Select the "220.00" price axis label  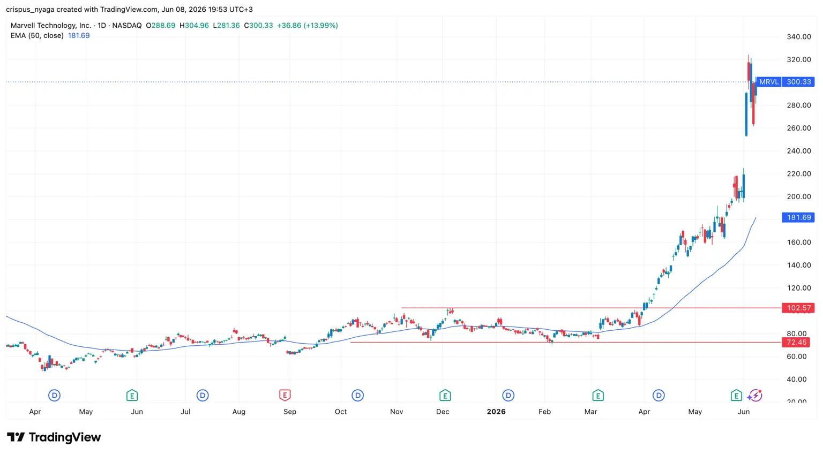click(x=799, y=173)
